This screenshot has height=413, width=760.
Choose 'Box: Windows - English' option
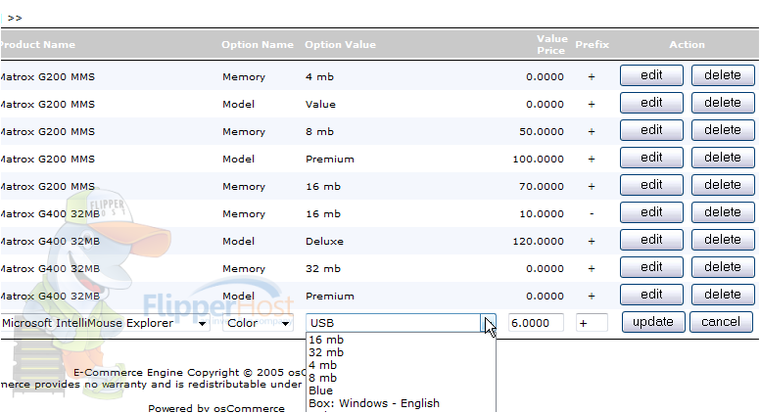(x=374, y=403)
